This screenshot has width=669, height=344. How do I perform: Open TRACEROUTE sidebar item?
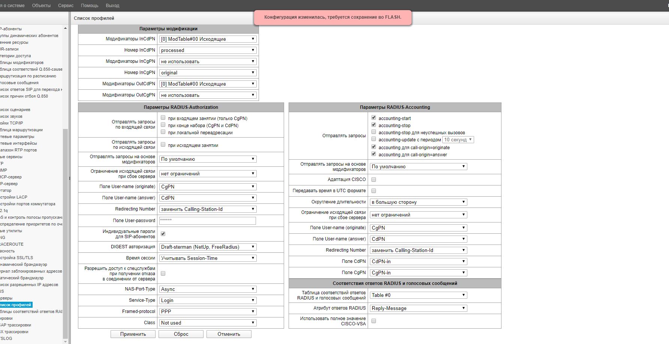tap(12, 244)
